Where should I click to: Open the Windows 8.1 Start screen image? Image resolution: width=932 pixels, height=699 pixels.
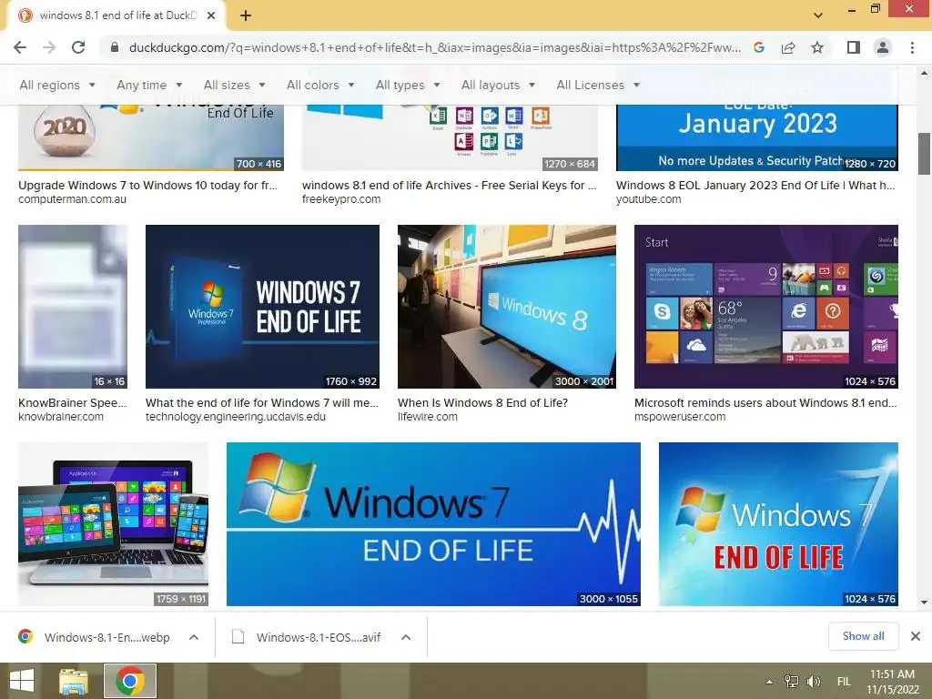[x=766, y=307]
